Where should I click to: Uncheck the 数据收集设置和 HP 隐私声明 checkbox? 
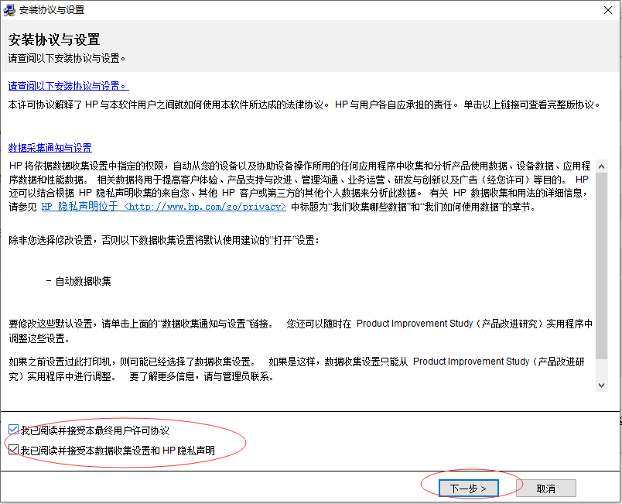coord(13,450)
